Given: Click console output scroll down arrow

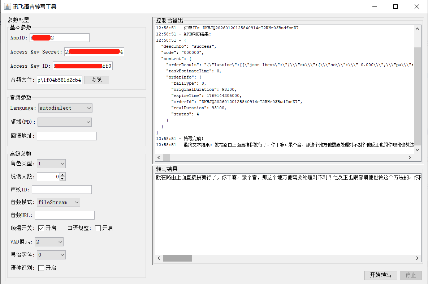Looking at the screenshot, I should [417, 150].
